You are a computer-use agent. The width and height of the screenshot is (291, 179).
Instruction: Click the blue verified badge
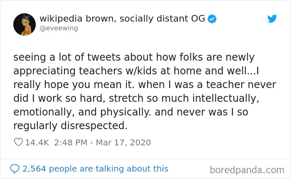pos(212,19)
